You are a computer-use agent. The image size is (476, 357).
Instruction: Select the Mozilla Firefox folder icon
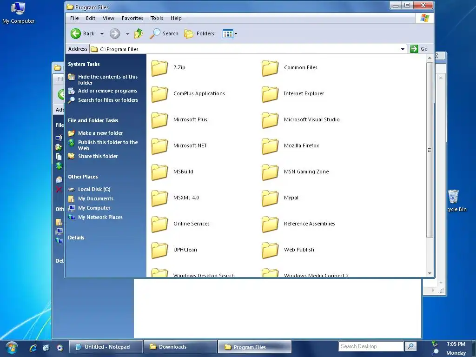click(270, 146)
